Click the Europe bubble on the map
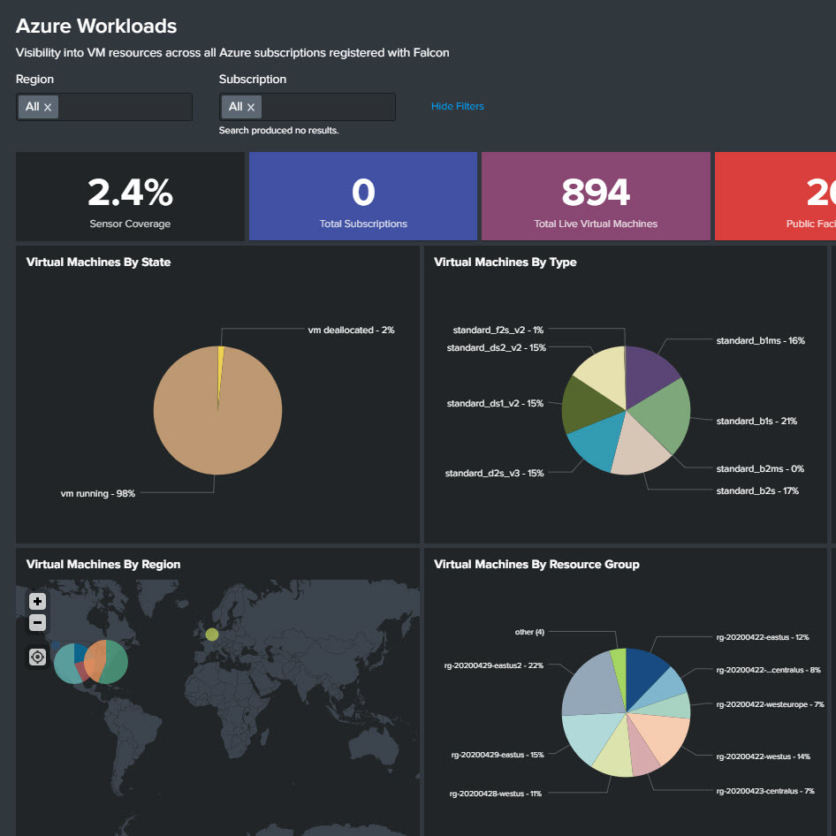 coord(212,635)
